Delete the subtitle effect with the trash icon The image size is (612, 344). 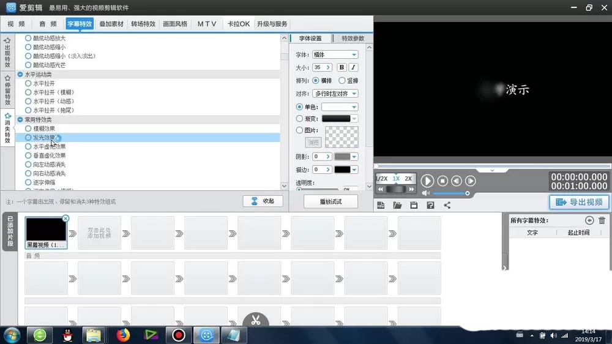pos(602,220)
